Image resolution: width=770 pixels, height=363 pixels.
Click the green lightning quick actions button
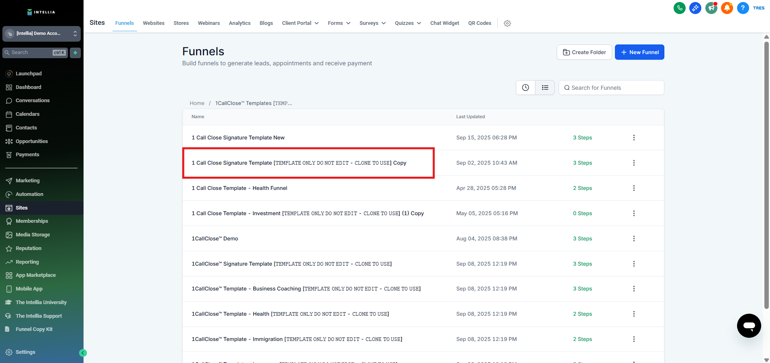point(75,52)
